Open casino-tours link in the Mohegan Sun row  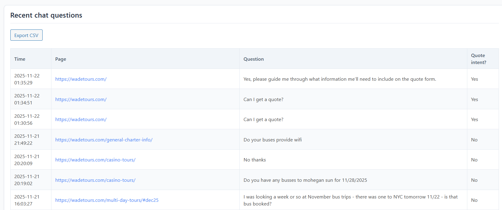[95, 180]
